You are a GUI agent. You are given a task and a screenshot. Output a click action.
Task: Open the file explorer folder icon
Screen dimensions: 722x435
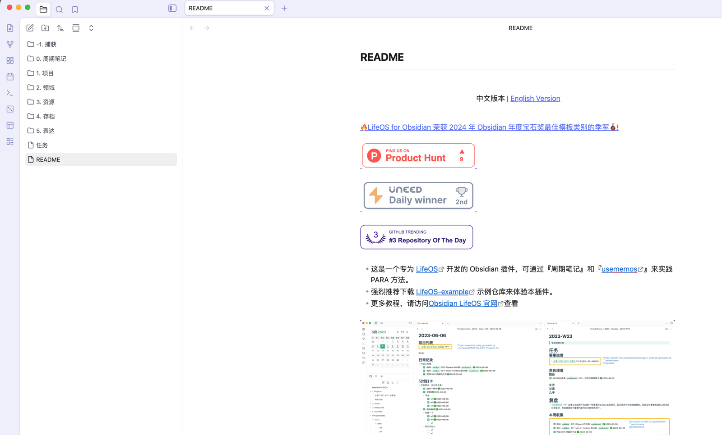(43, 9)
